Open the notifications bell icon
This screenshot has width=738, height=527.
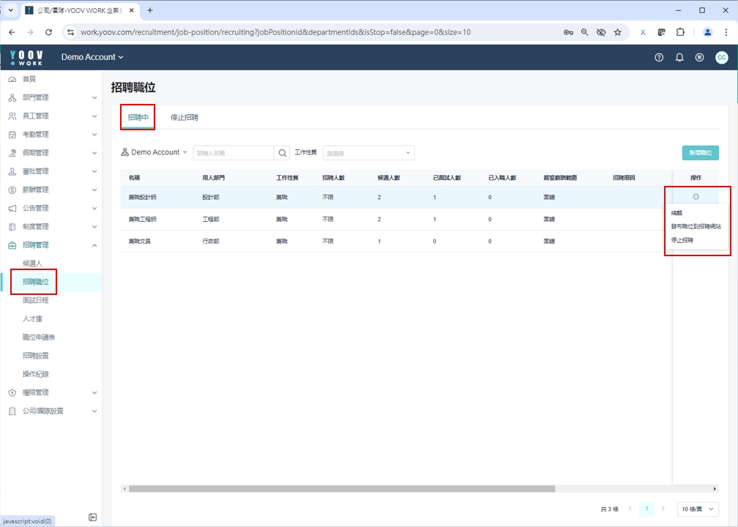[679, 57]
